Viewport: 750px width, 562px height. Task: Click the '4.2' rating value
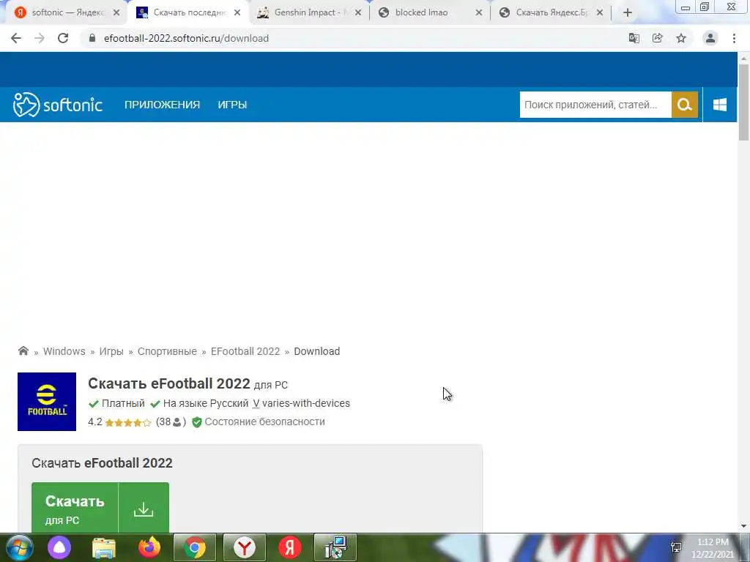tap(95, 422)
